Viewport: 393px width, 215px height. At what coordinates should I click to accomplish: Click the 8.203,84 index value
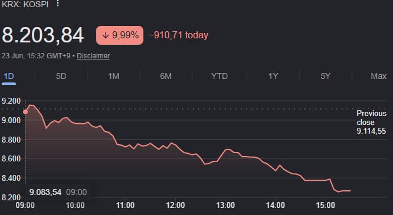[43, 35]
